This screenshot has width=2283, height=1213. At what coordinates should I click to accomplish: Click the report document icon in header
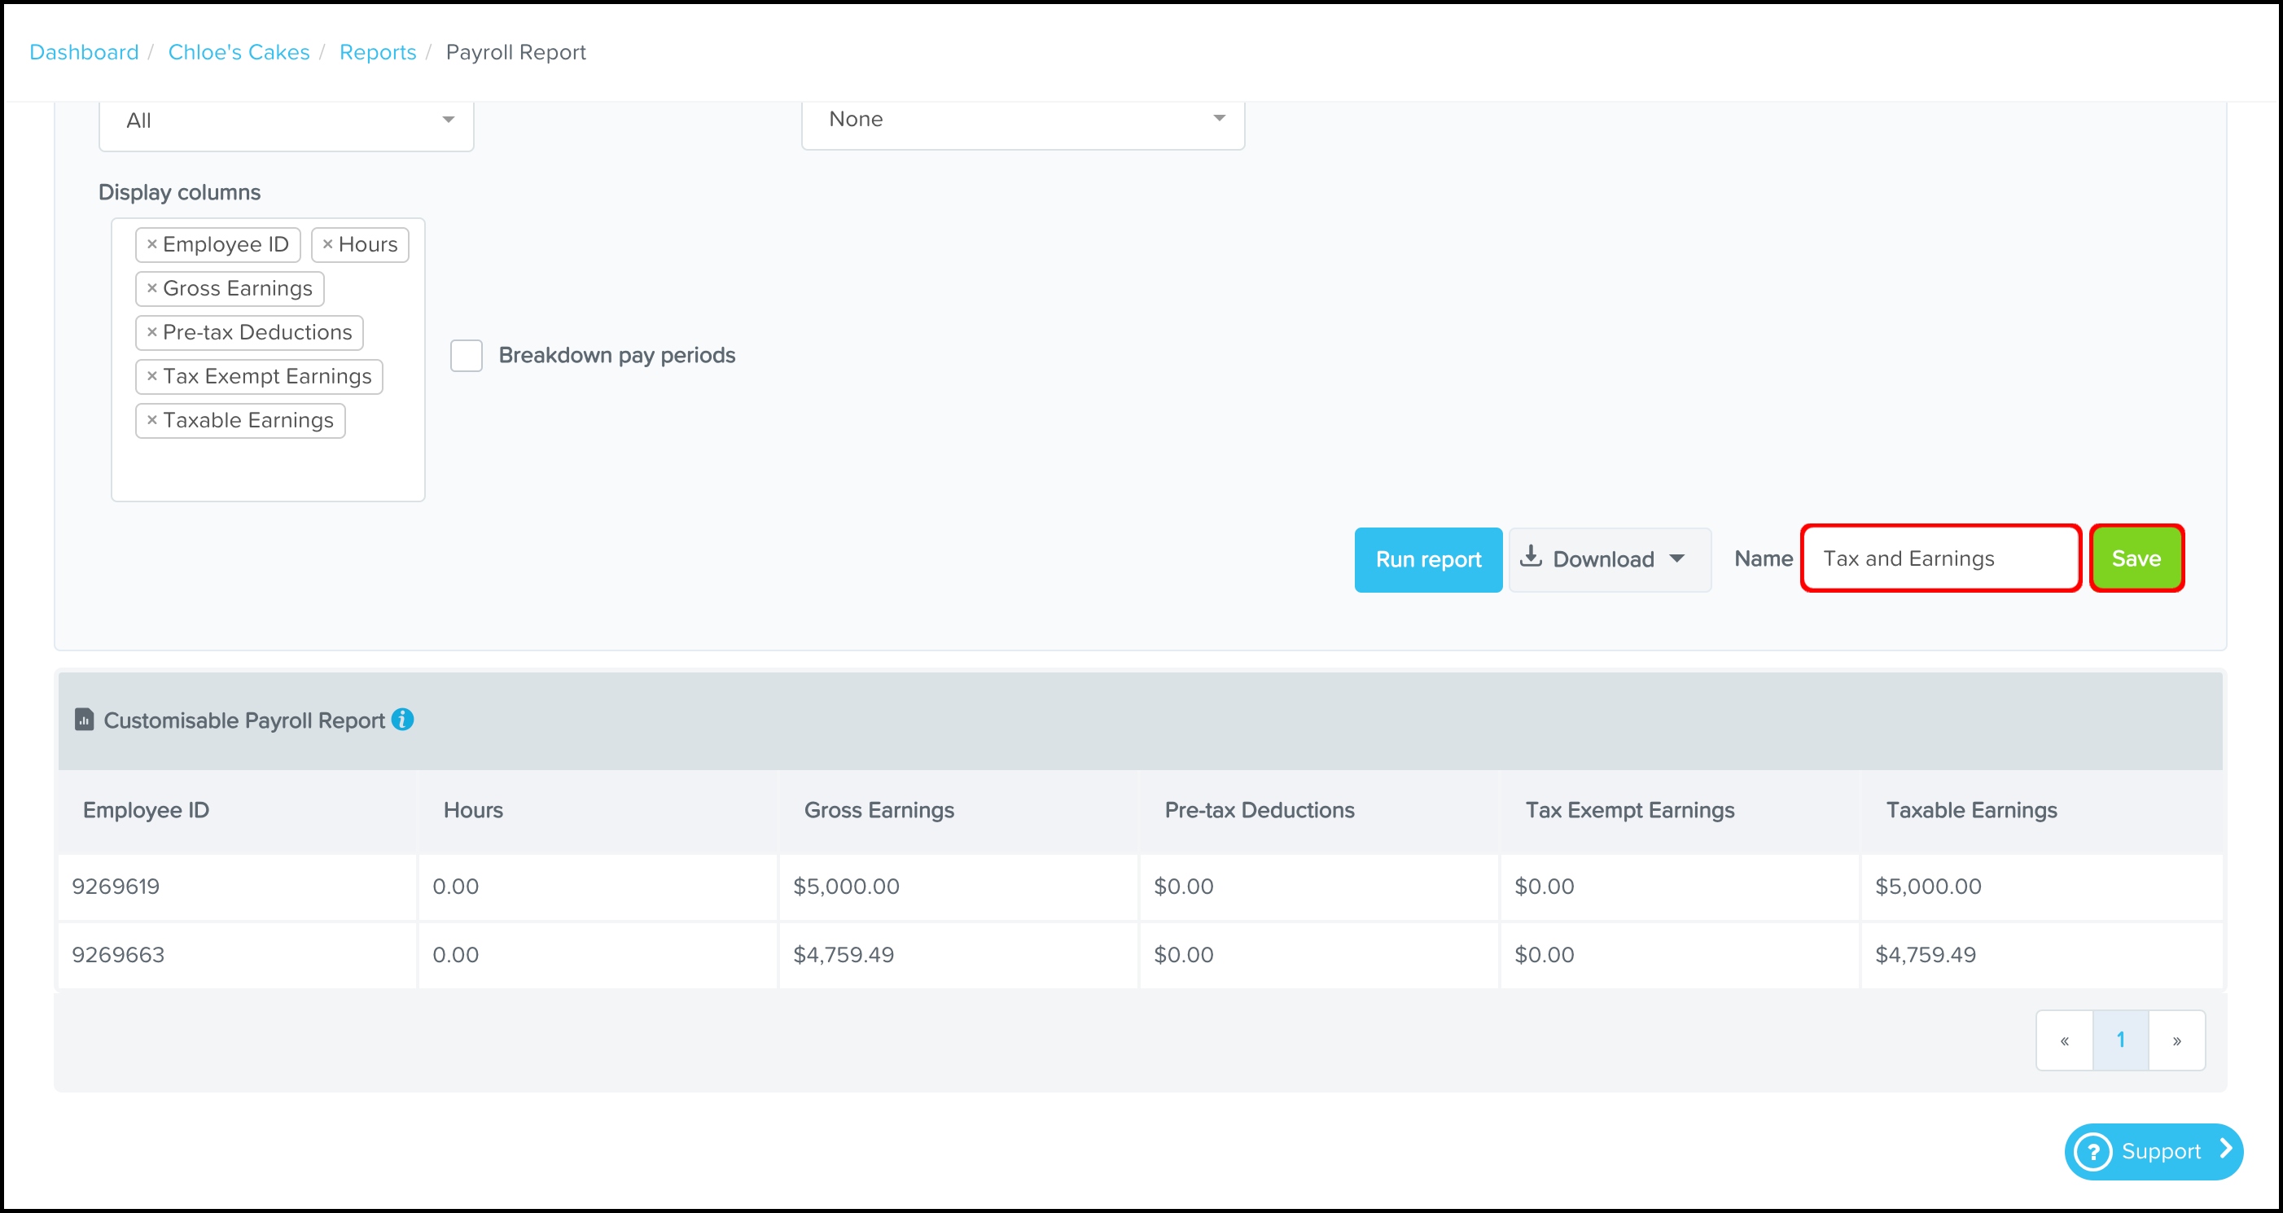click(x=84, y=720)
